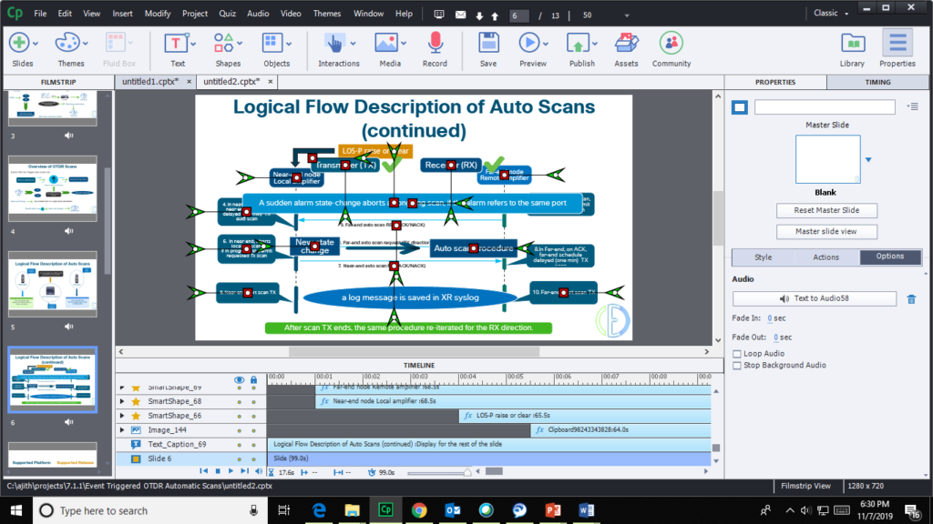
Task: Delete the Text to Audio58 clip
Action: pyautogui.click(x=911, y=298)
